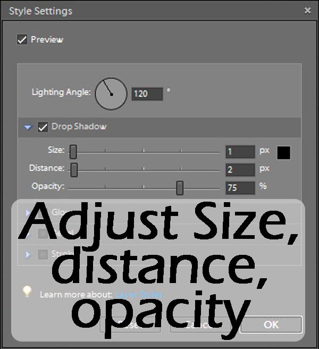Enable the Stroke checkbox
This screenshot has width=319, height=349.
click(x=43, y=254)
